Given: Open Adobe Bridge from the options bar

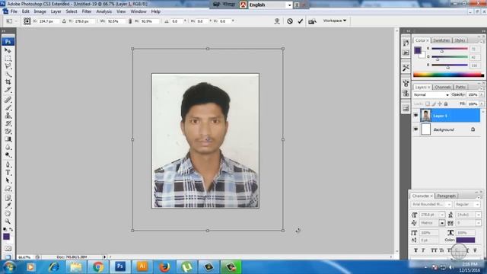Looking at the screenshot, I should pyautogui.click(x=312, y=21).
